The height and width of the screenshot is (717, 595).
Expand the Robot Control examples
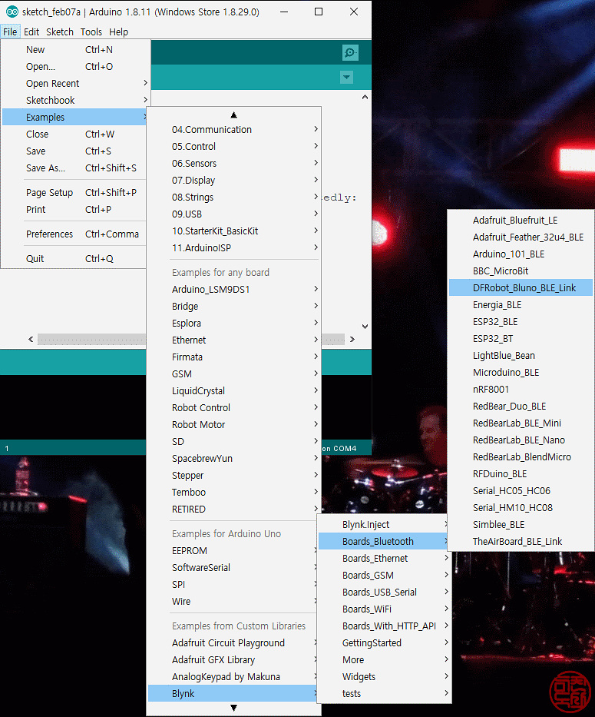click(x=233, y=408)
